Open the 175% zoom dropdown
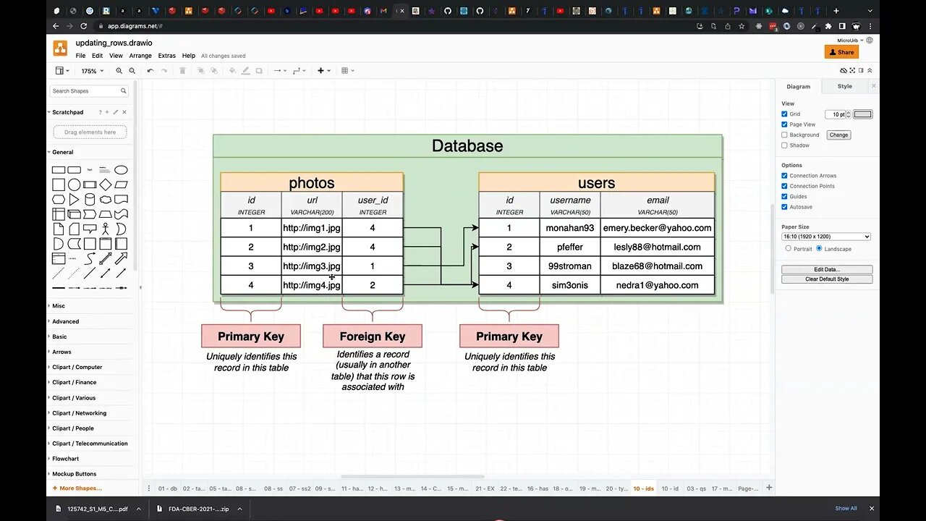Screen dimensions: 926x521 coord(93,71)
